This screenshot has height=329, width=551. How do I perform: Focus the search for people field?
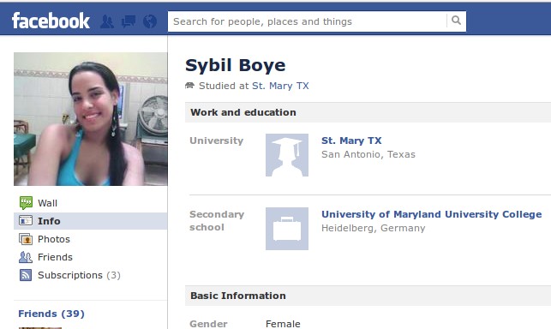pyautogui.click(x=308, y=21)
